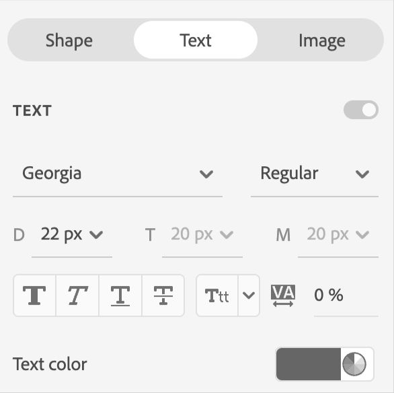
Task: Switch to the Image tab
Action: 321,40
